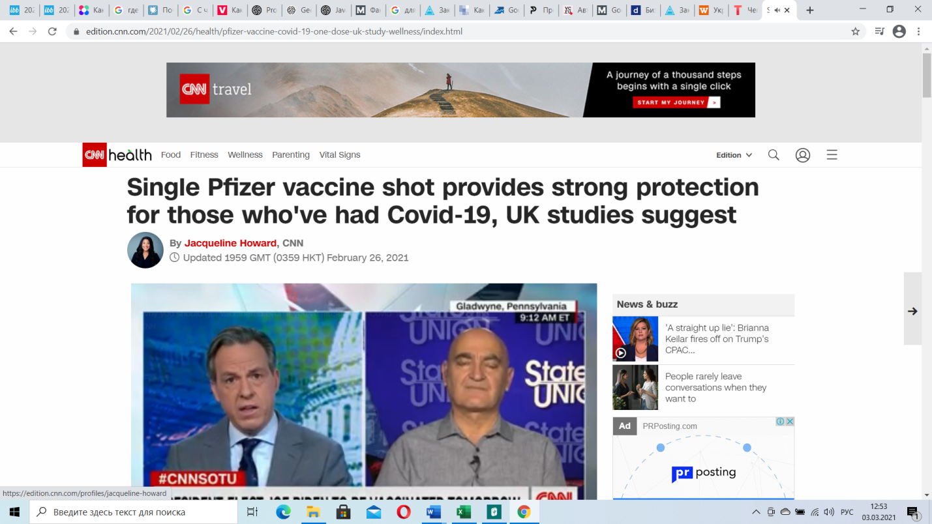Click START MY JOURNEY ad button
Screen dimensions: 932x524
point(676,102)
